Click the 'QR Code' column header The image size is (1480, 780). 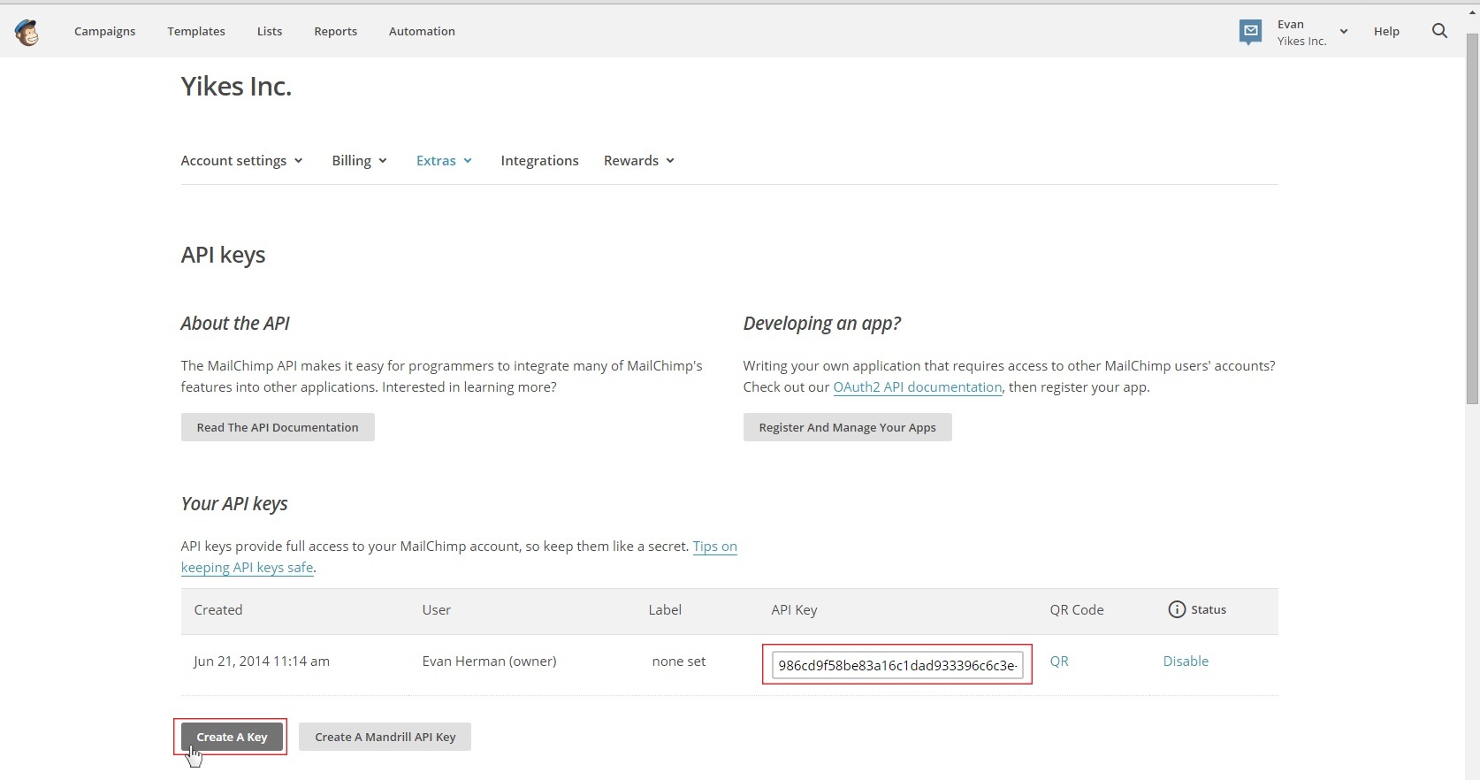point(1077,609)
